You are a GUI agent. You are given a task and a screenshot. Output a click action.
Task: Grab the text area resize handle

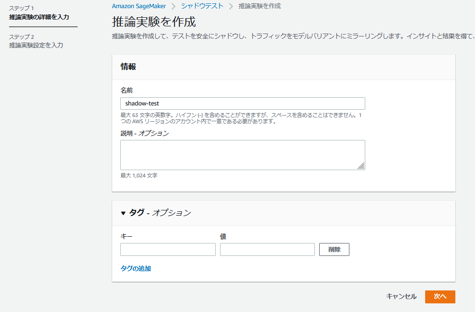click(x=361, y=166)
